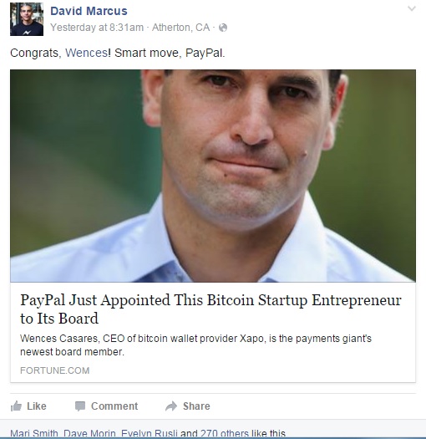Visit the FORTUNE.COM source link
This screenshot has height=439, width=426.
[x=55, y=370]
